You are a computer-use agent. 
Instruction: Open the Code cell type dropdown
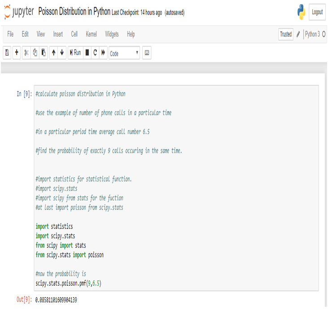(124, 53)
